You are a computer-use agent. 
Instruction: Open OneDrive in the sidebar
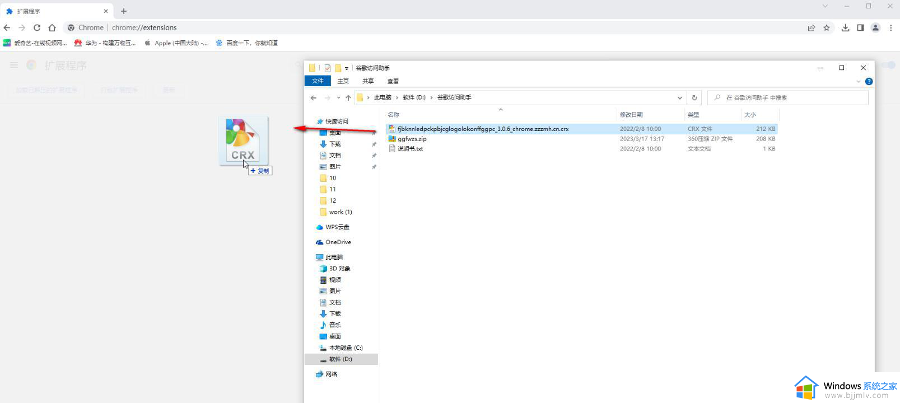tap(333, 242)
